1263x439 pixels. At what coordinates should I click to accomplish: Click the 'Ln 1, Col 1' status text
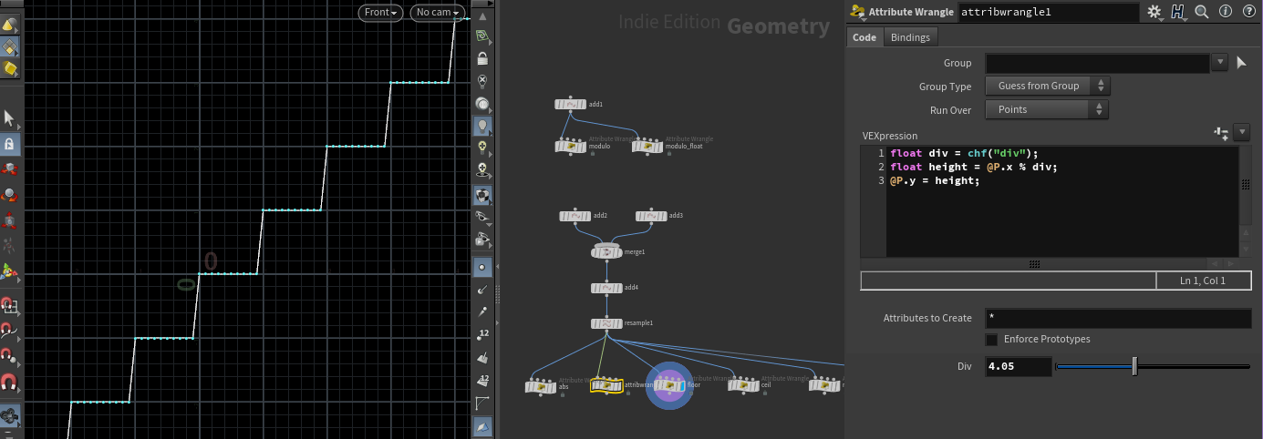click(1203, 281)
